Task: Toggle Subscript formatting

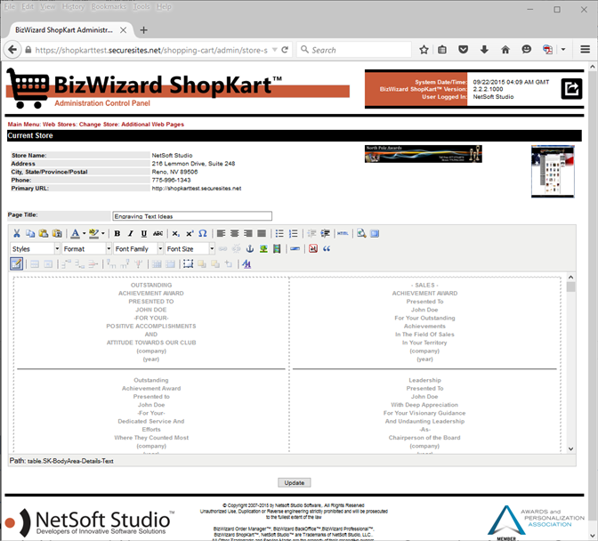Action: coord(175,233)
